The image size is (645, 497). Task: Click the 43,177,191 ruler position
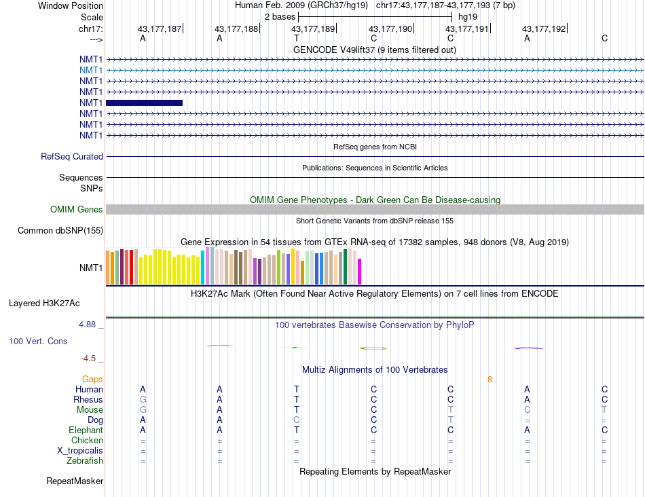point(467,29)
